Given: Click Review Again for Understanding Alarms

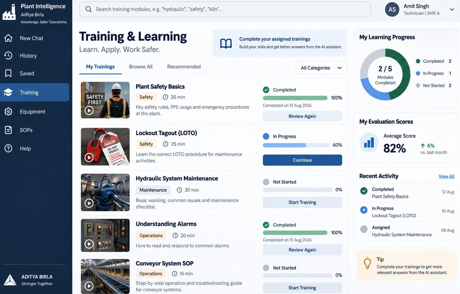Looking at the screenshot, I should 302,250.
